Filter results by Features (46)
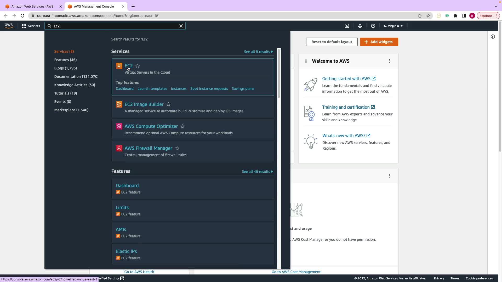The height and width of the screenshot is (282, 502). 65,60
